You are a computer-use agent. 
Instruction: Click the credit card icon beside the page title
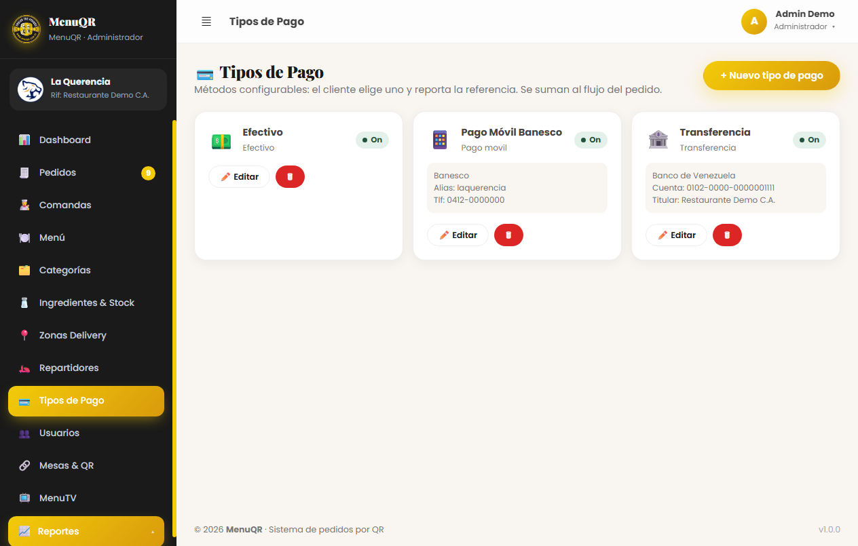click(205, 74)
